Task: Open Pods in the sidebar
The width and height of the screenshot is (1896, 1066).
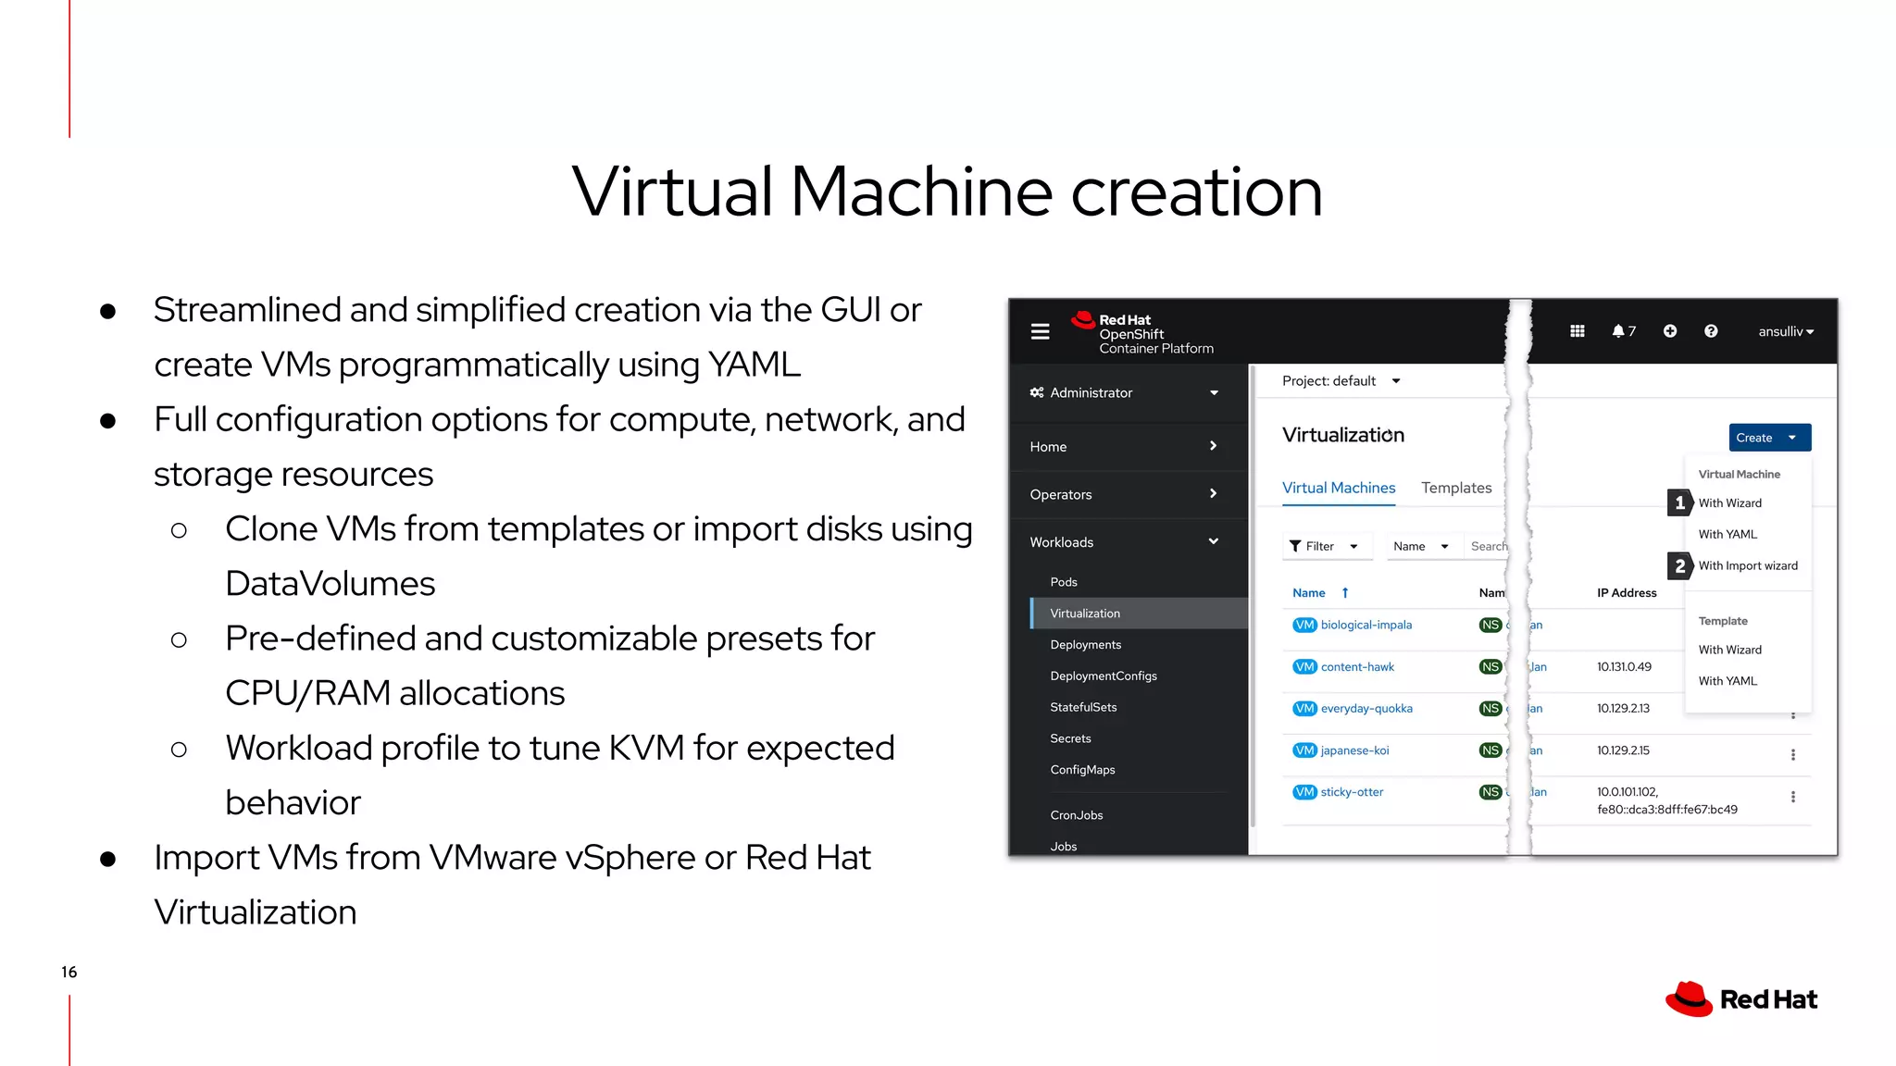Action: (1064, 582)
